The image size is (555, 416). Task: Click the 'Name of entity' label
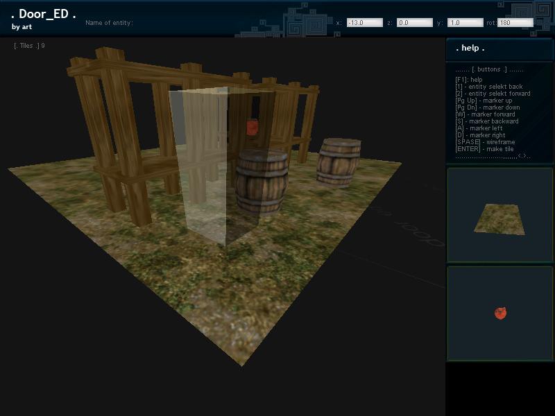pos(109,23)
